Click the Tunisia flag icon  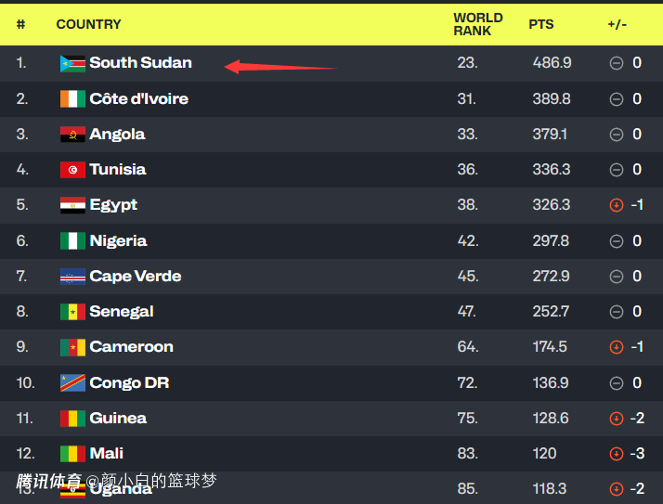[x=72, y=170]
